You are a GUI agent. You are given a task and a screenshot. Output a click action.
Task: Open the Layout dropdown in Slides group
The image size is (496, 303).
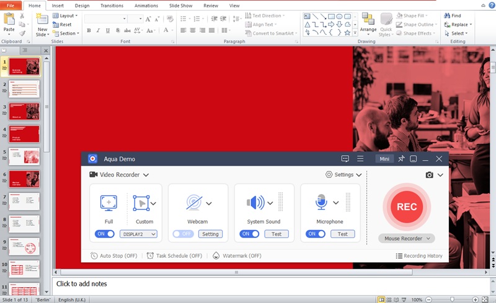coord(65,15)
